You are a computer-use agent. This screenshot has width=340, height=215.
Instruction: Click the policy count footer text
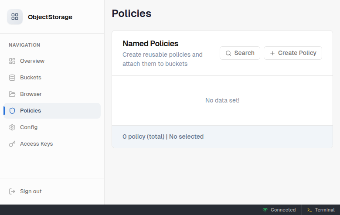point(163,137)
